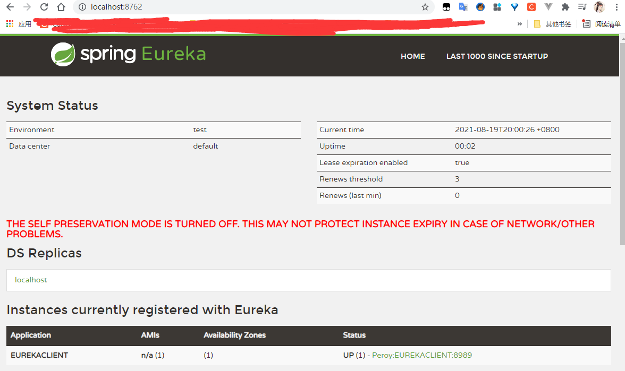
Task: Click the Application column header
Action: point(31,335)
